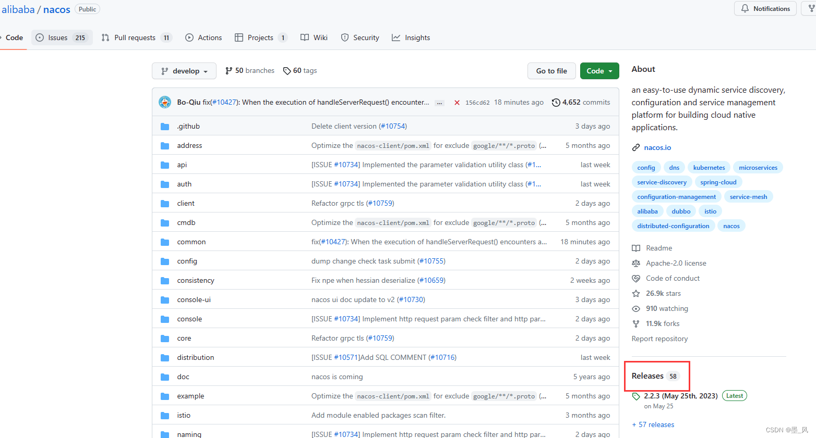This screenshot has height=438, width=816.
Task: Open the istio folder name
Action: (184, 416)
